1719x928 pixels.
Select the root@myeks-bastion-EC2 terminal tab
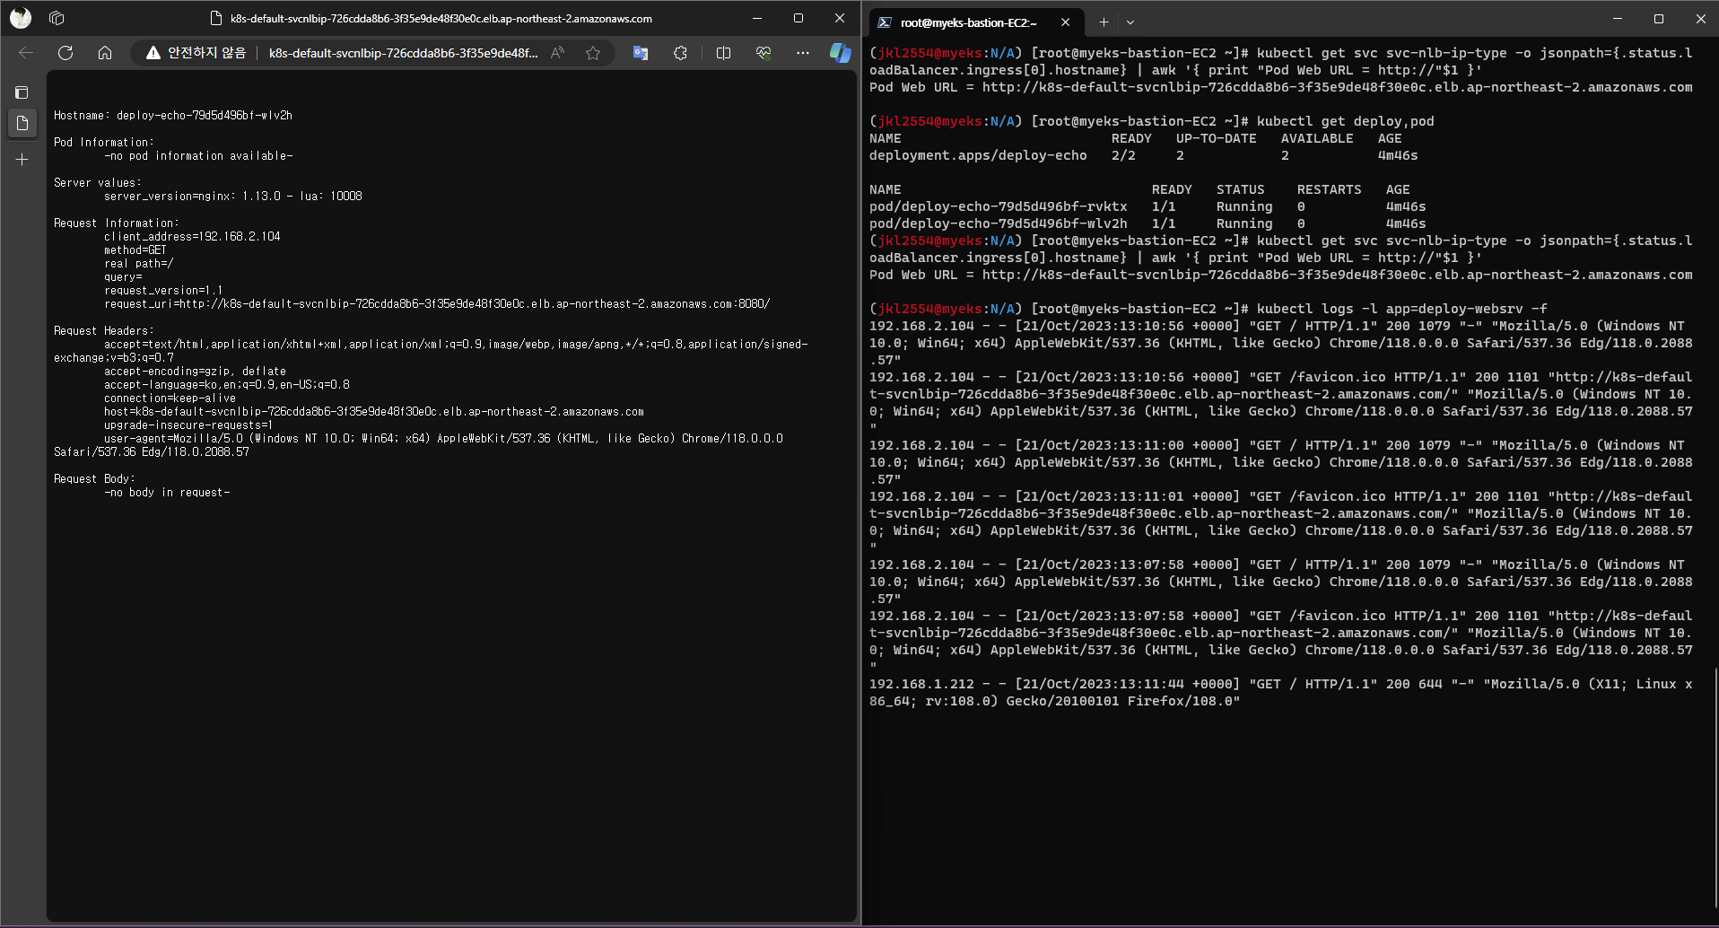click(969, 22)
